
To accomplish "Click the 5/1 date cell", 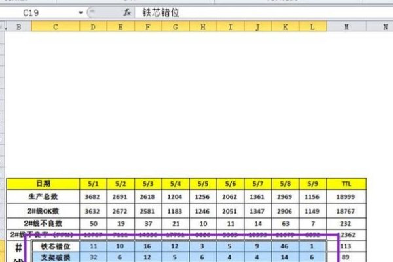I will (93, 184).
